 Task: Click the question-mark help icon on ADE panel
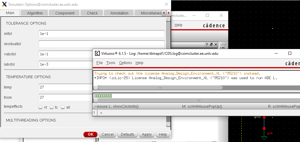click(207, 45)
